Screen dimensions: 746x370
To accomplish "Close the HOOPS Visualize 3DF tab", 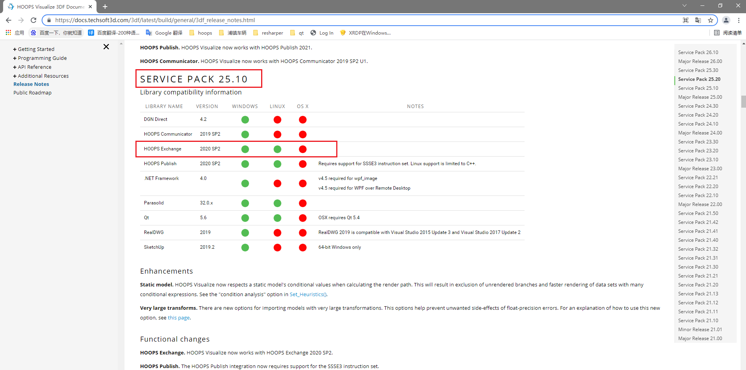I will (90, 7).
